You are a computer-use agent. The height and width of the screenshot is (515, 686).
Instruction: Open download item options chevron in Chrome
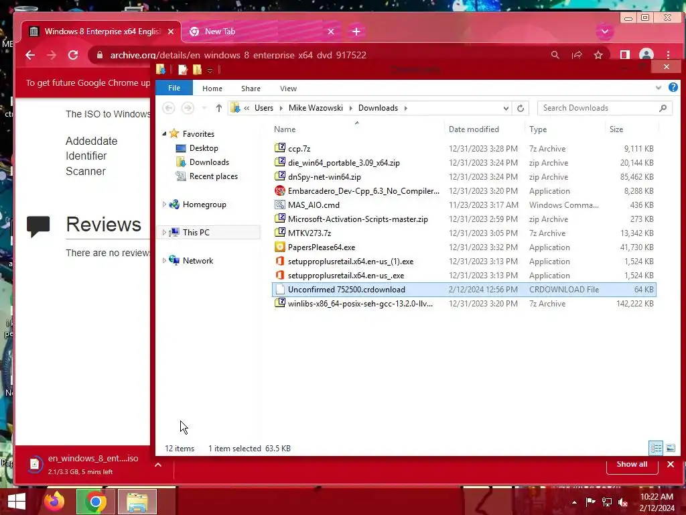[158, 465]
